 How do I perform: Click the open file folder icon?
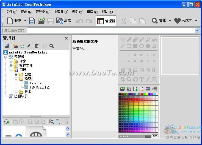41,21
